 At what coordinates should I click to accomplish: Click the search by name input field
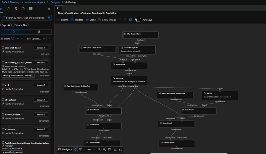25,18
